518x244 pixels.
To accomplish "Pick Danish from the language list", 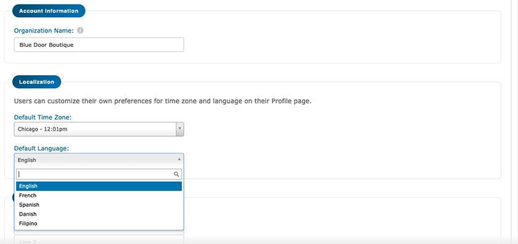I will (99, 214).
